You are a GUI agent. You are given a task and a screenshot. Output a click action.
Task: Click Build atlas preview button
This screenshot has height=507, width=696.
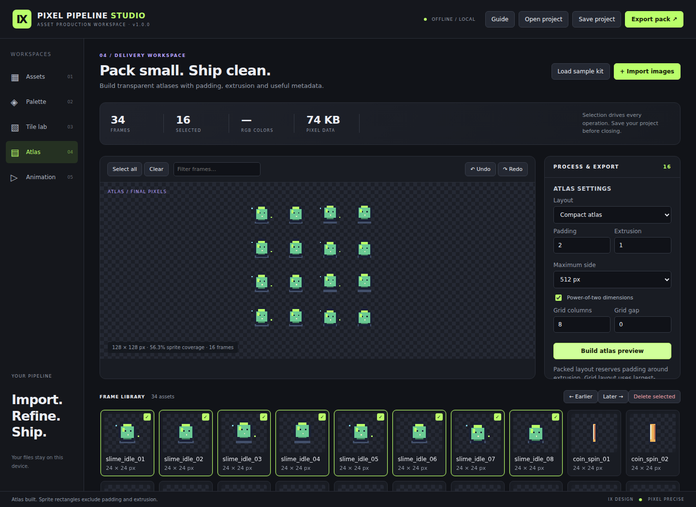(x=612, y=351)
